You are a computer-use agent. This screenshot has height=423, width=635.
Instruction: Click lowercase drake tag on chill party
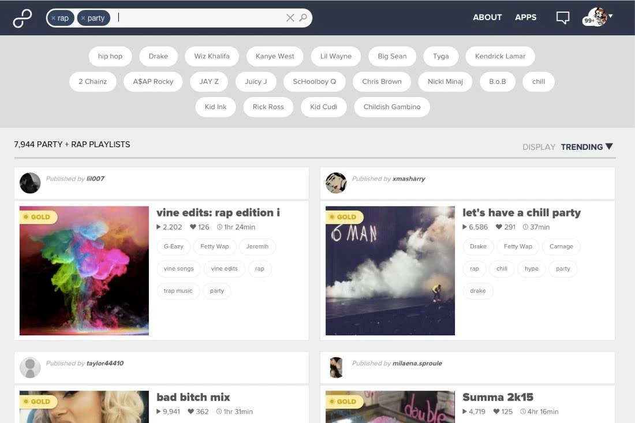point(478,291)
